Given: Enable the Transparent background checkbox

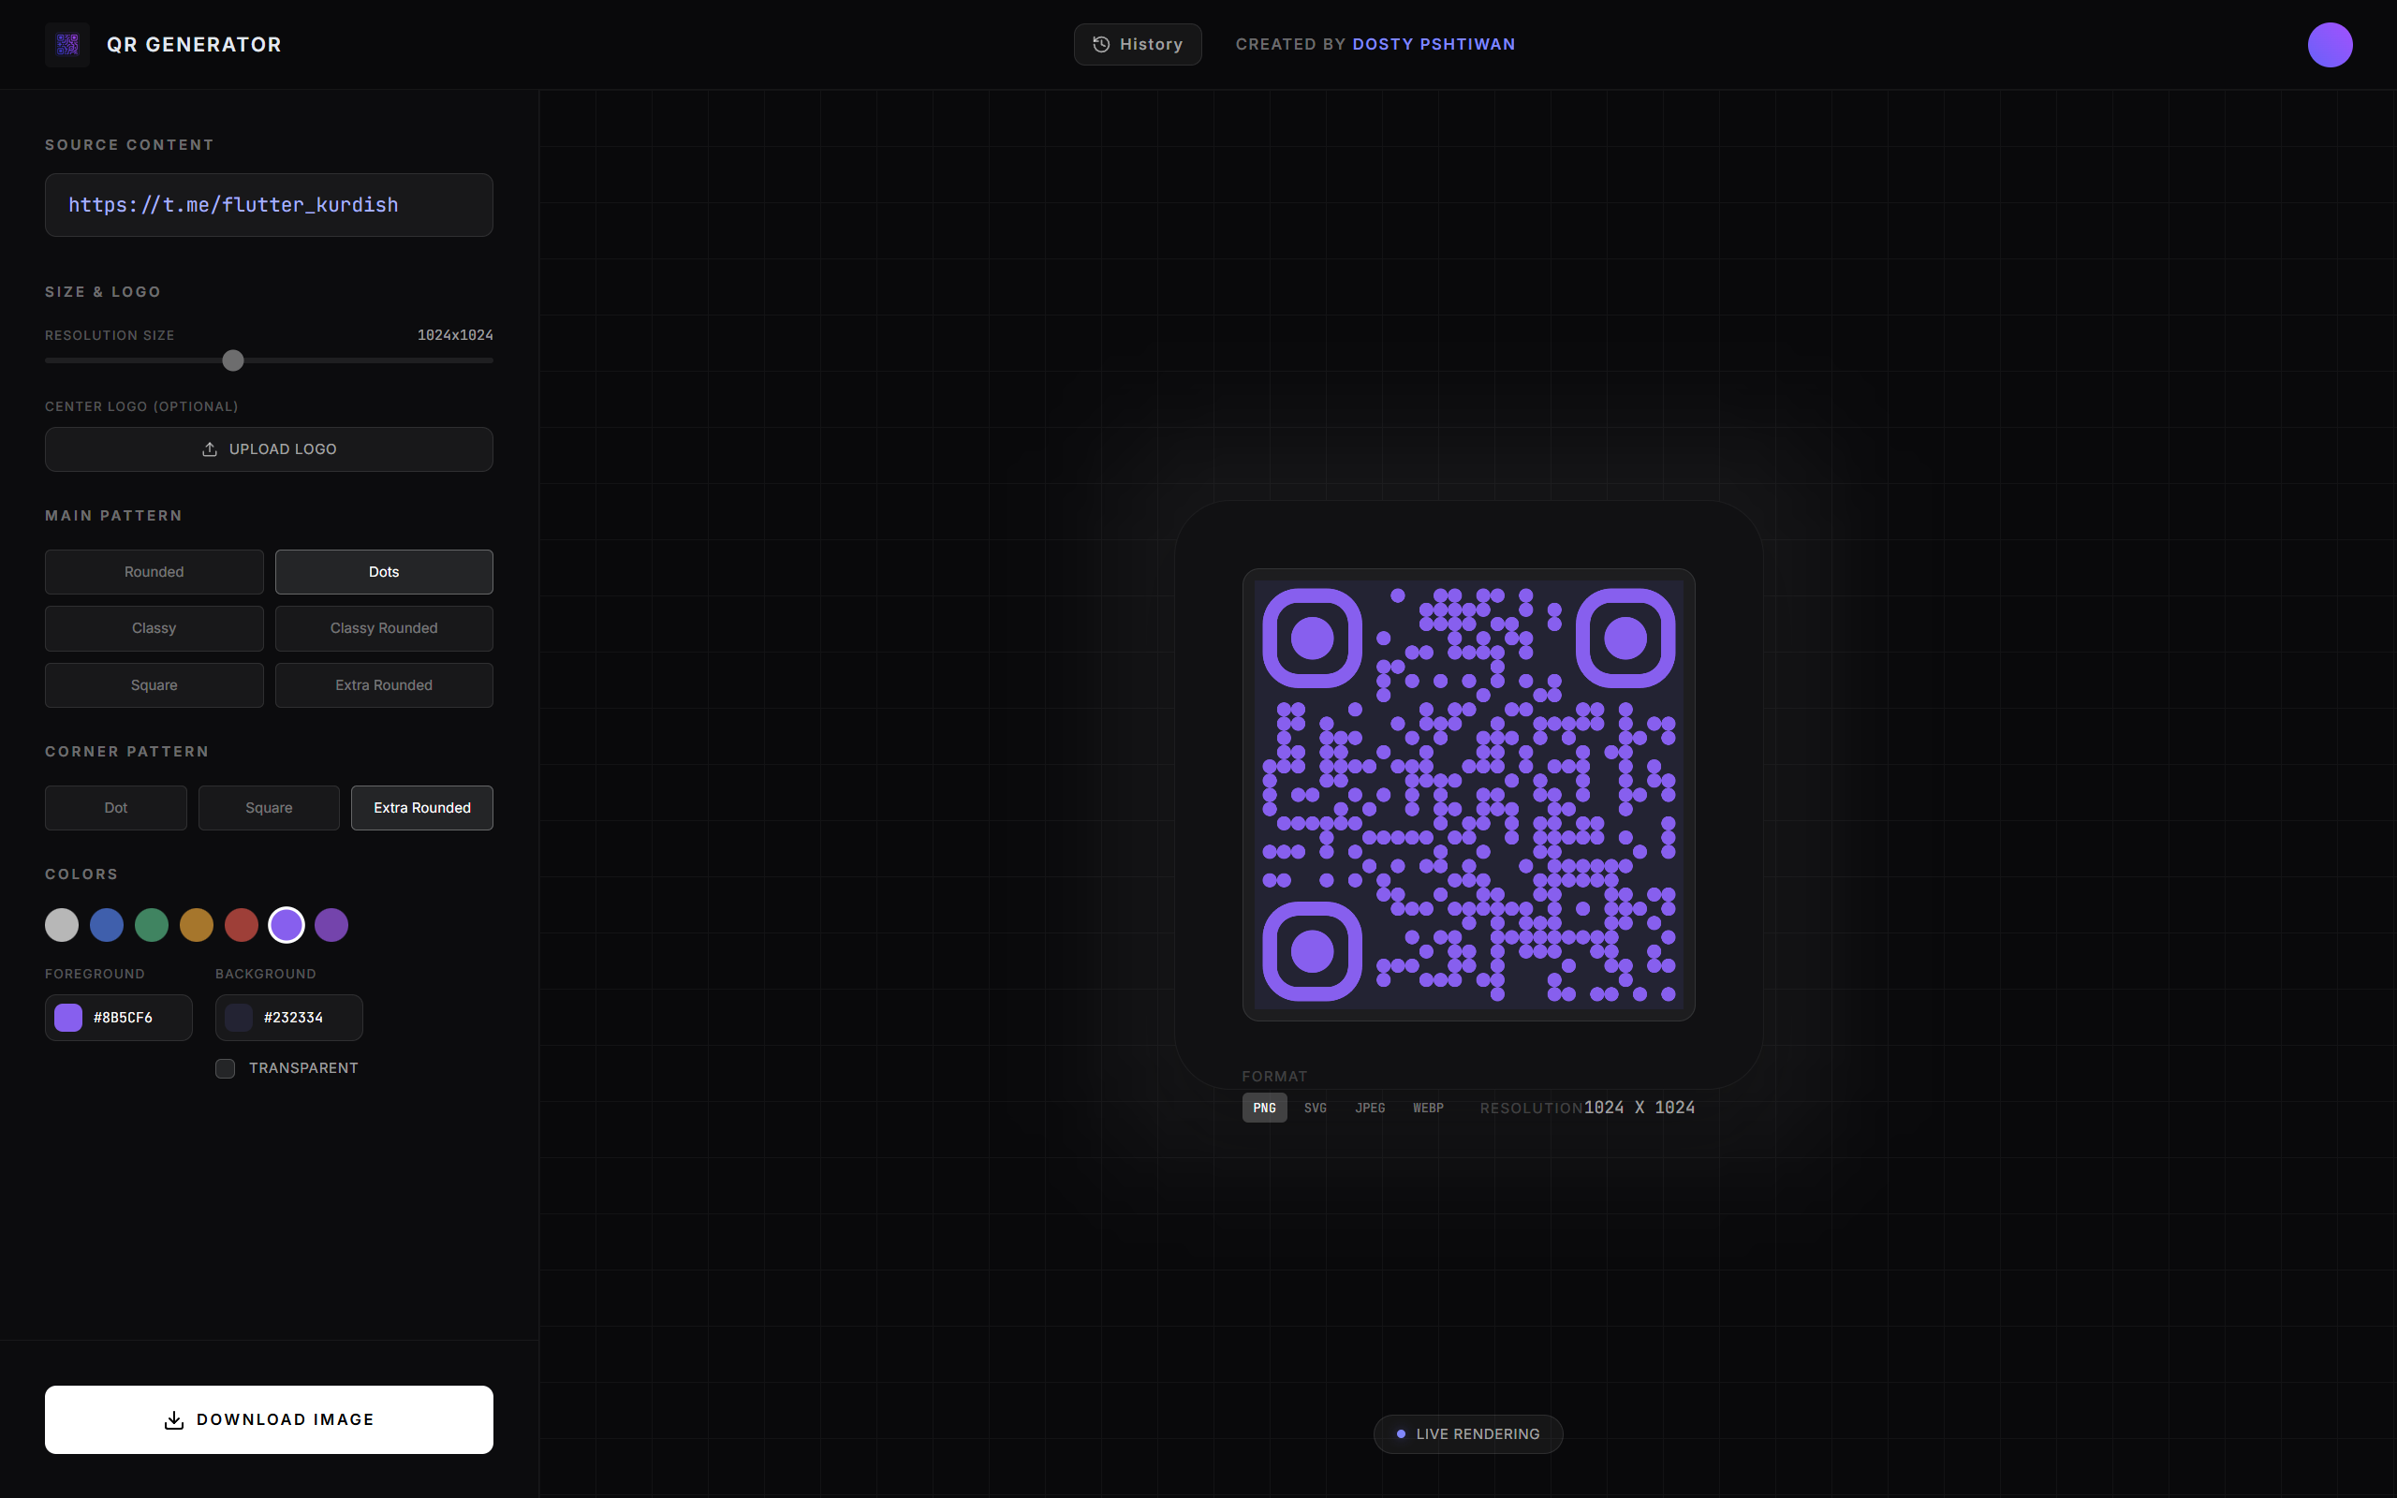Looking at the screenshot, I should [x=225, y=1068].
